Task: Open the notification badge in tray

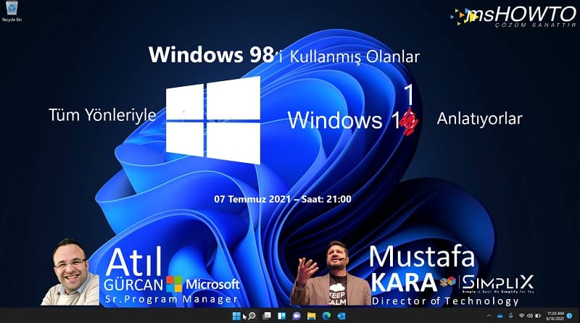Action: coord(570,316)
